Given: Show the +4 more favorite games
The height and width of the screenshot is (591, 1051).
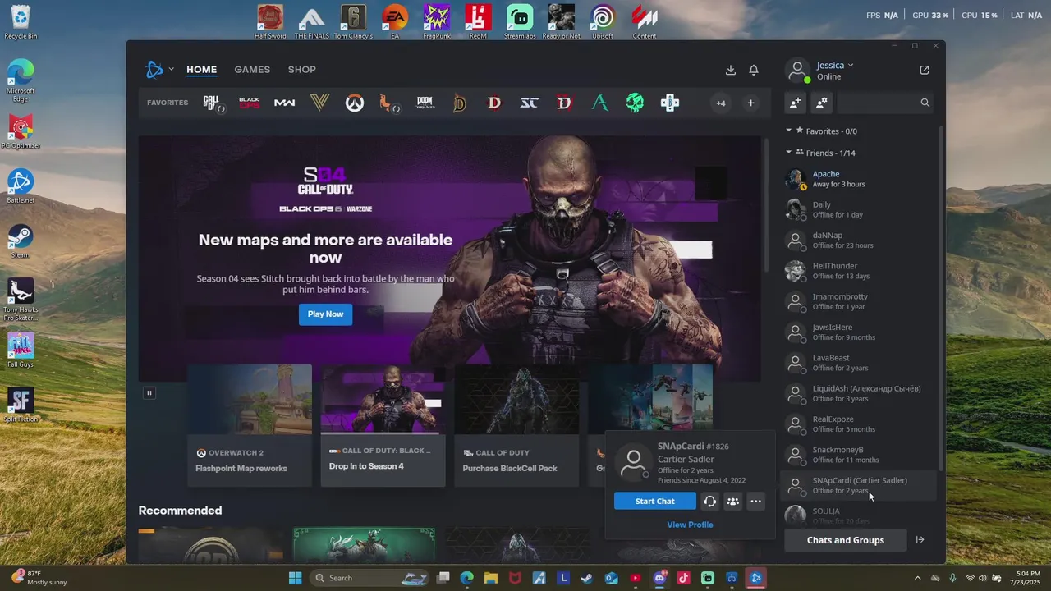Looking at the screenshot, I should (x=721, y=103).
